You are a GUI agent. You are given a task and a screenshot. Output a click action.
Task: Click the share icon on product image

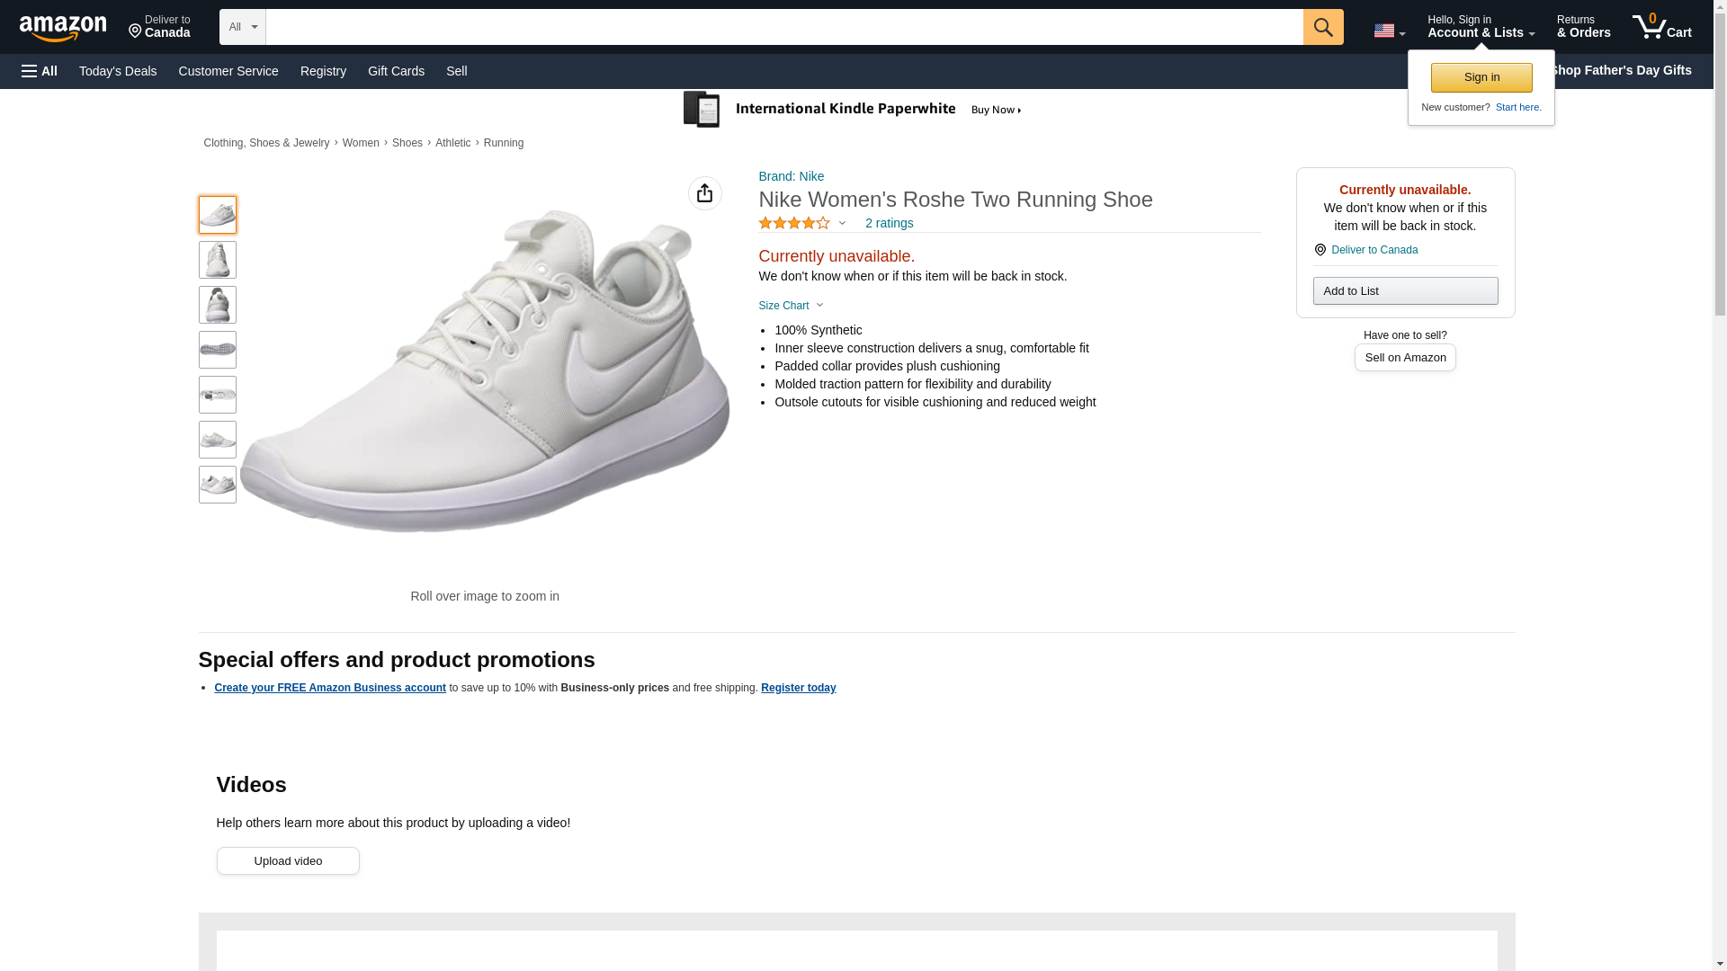(x=704, y=193)
